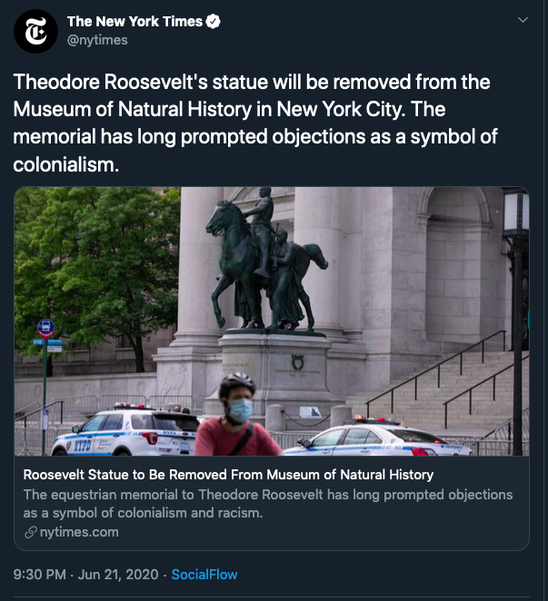Click the cyclist's blue face mask
This screenshot has height=601, width=548.
coord(240,410)
